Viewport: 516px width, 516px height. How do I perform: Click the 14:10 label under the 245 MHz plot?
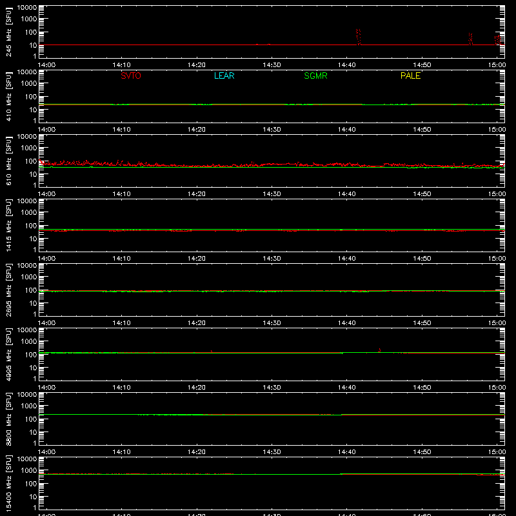(121, 65)
